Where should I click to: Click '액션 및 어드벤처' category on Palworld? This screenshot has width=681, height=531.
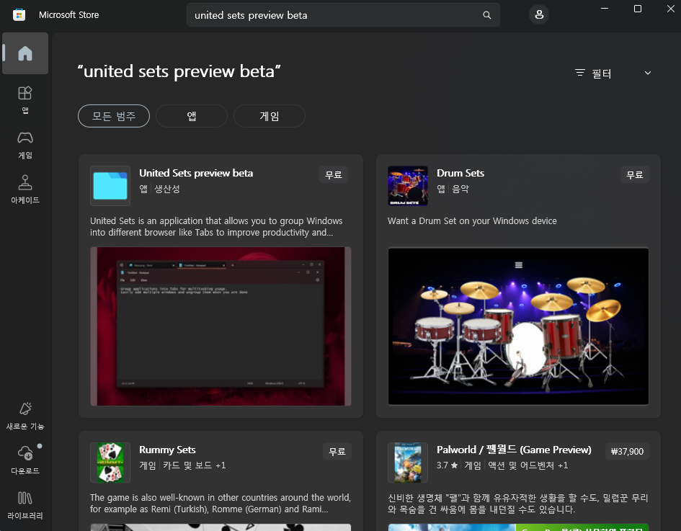coord(521,465)
